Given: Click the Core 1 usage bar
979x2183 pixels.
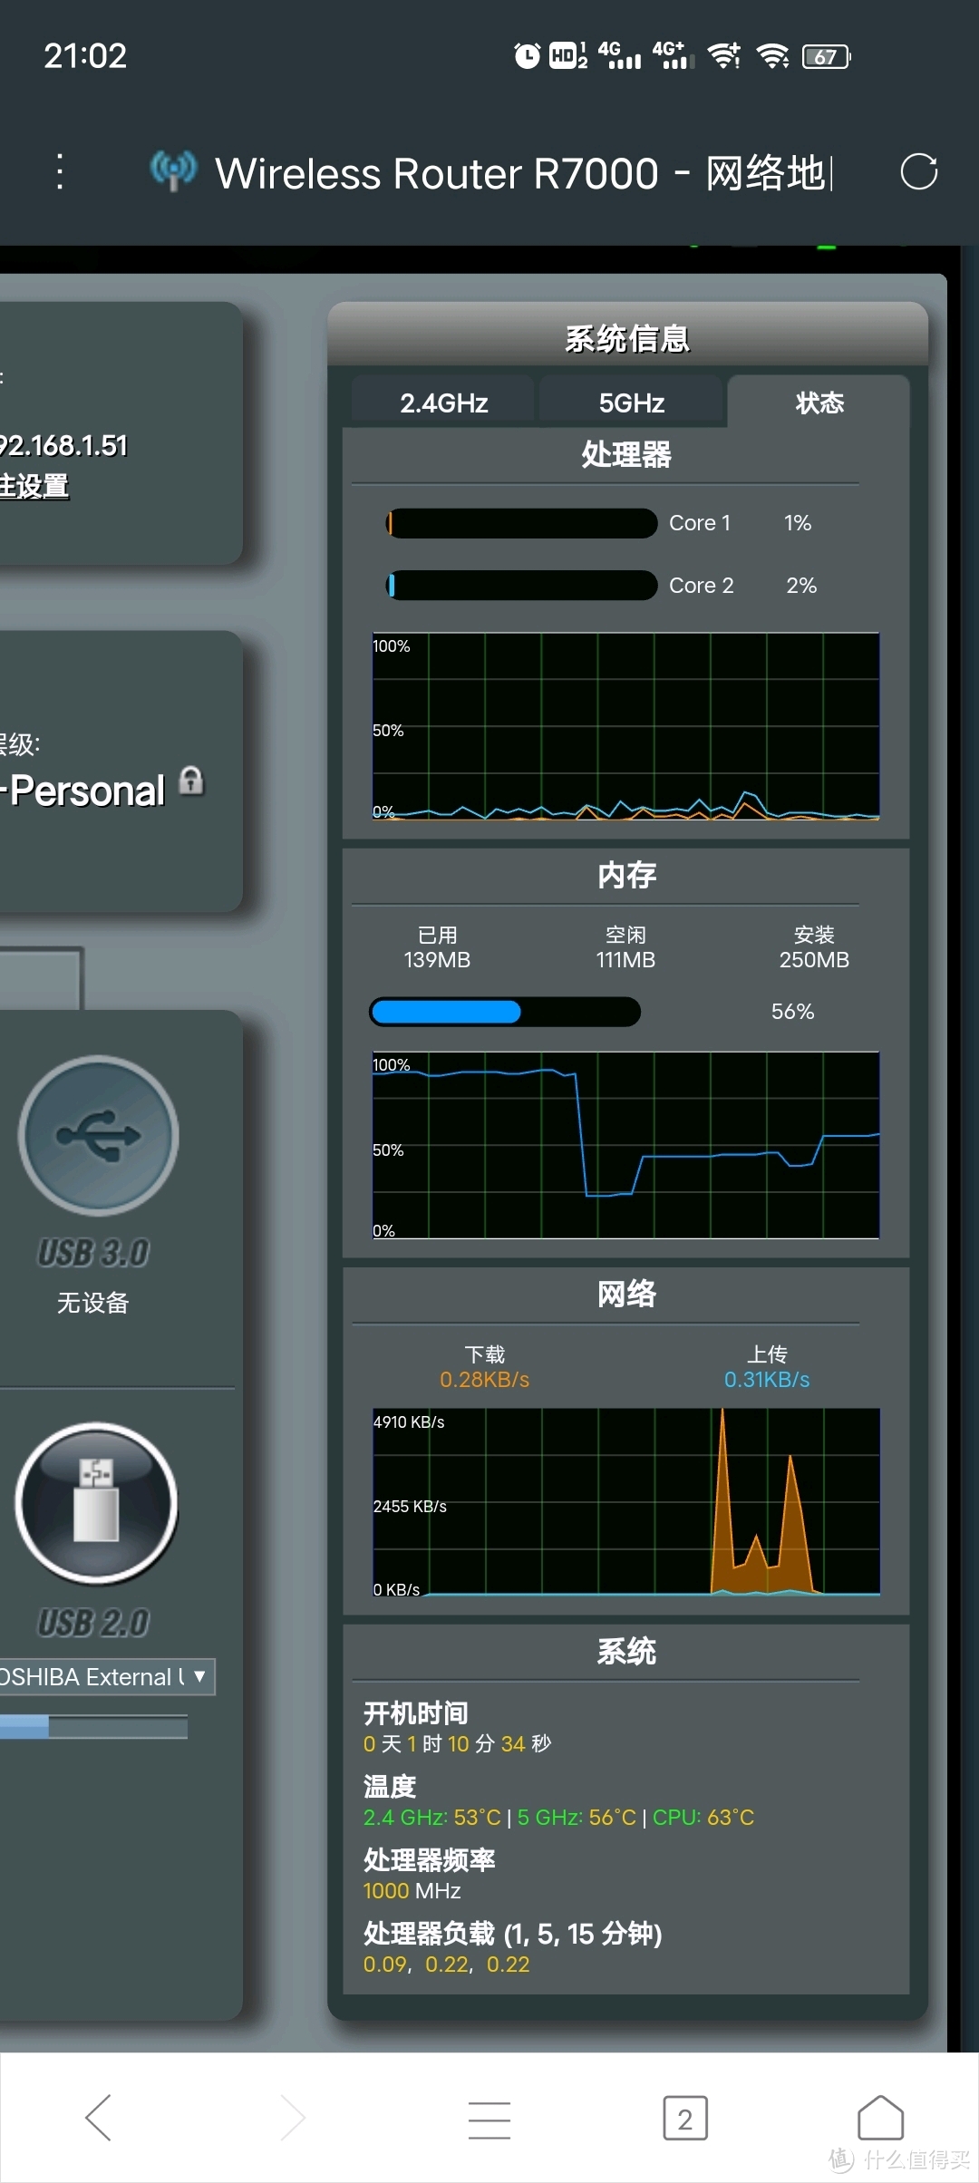Looking at the screenshot, I should [x=521, y=523].
